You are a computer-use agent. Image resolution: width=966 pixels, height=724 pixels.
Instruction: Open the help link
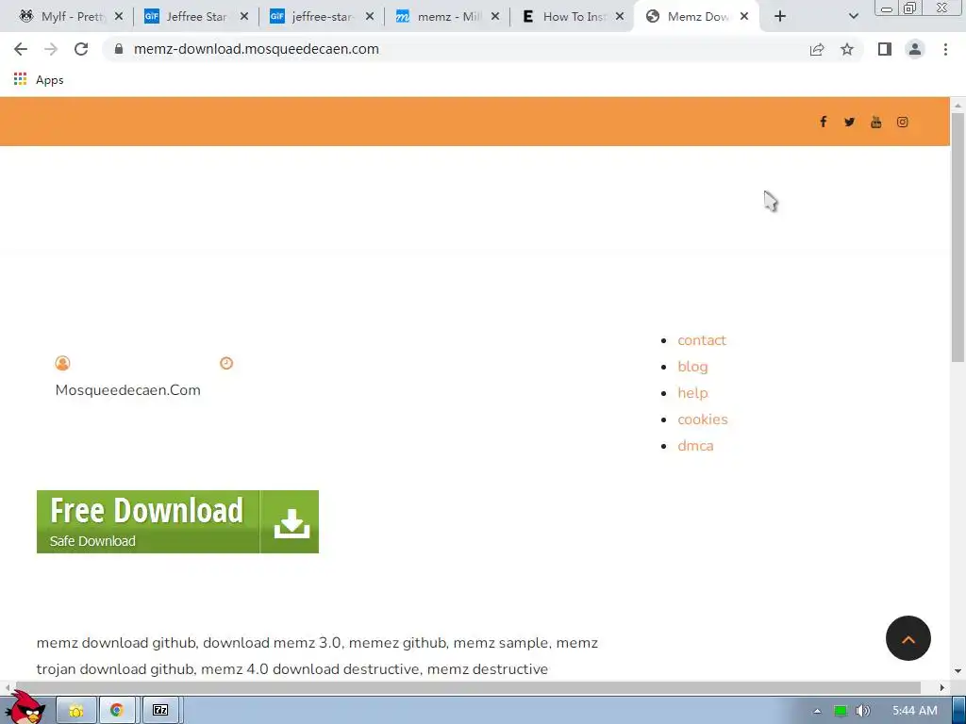[692, 393]
